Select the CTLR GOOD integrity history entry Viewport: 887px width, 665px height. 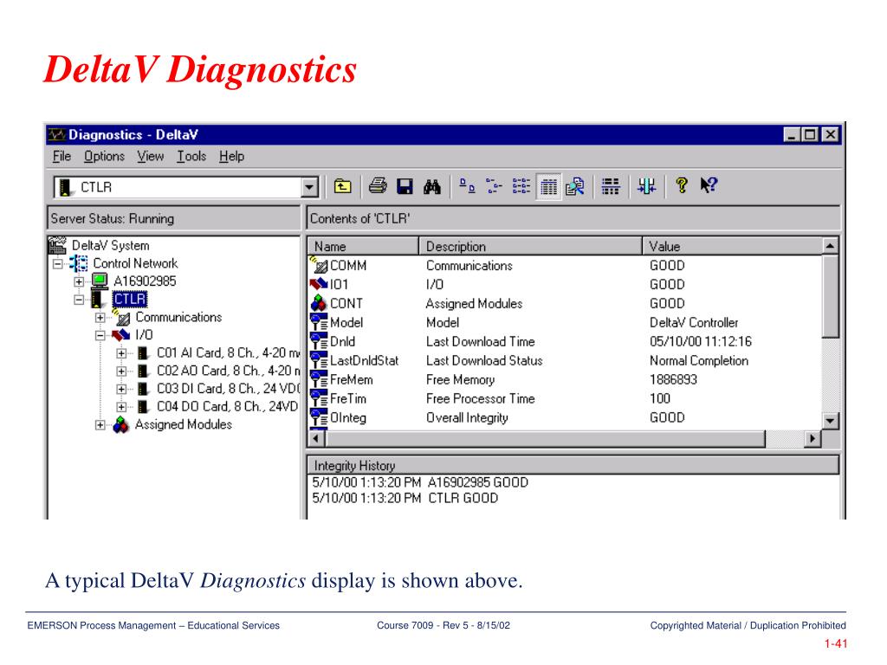point(405,498)
